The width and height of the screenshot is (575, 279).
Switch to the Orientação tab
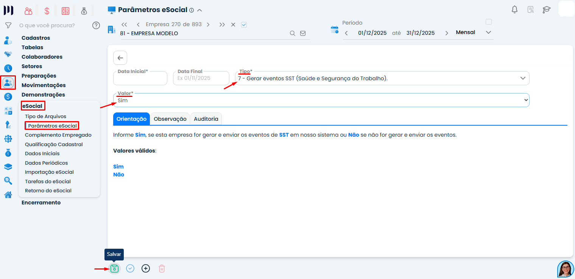click(131, 119)
